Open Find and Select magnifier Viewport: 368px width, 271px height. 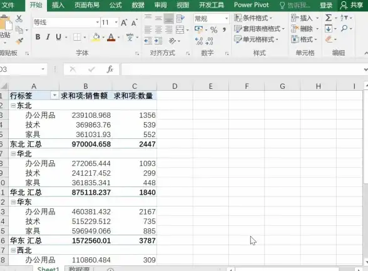pyautogui.click(x=344, y=29)
